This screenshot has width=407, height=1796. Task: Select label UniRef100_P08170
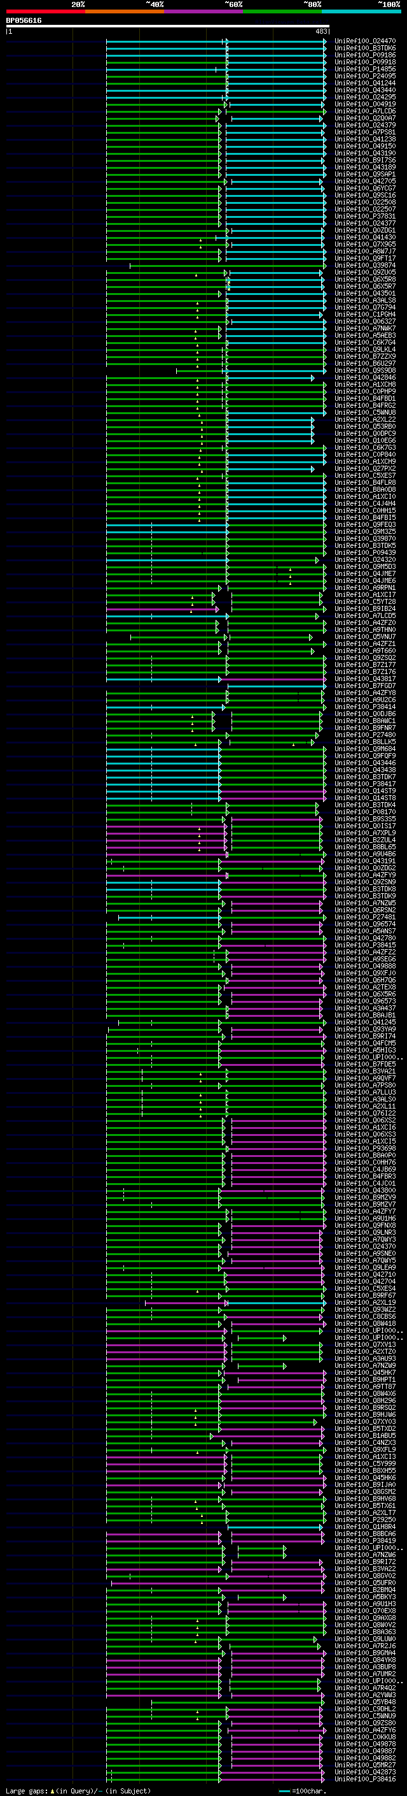[x=365, y=812]
